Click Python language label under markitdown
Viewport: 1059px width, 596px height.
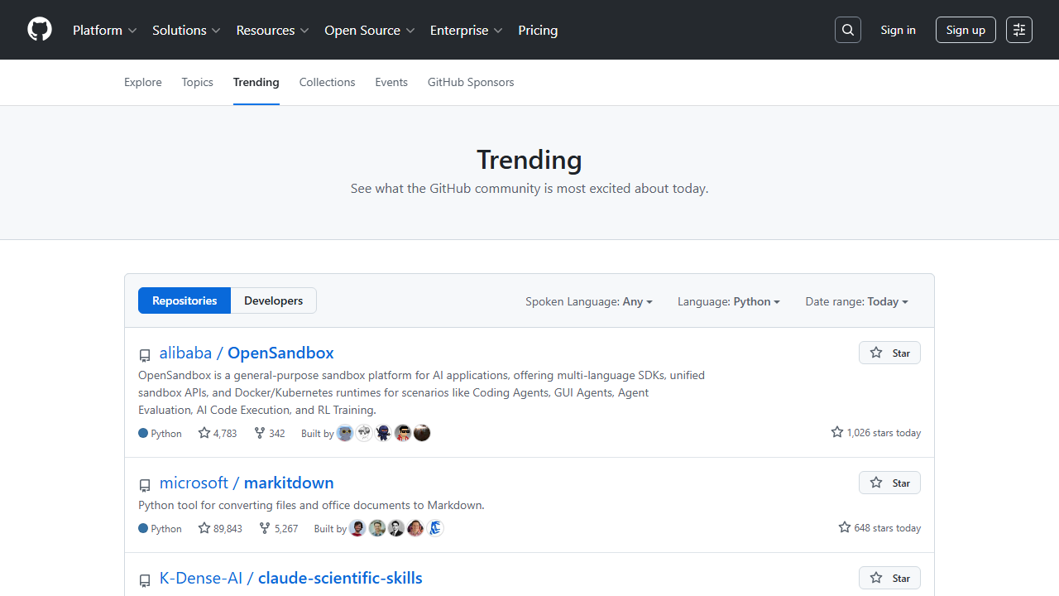tap(161, 528)
